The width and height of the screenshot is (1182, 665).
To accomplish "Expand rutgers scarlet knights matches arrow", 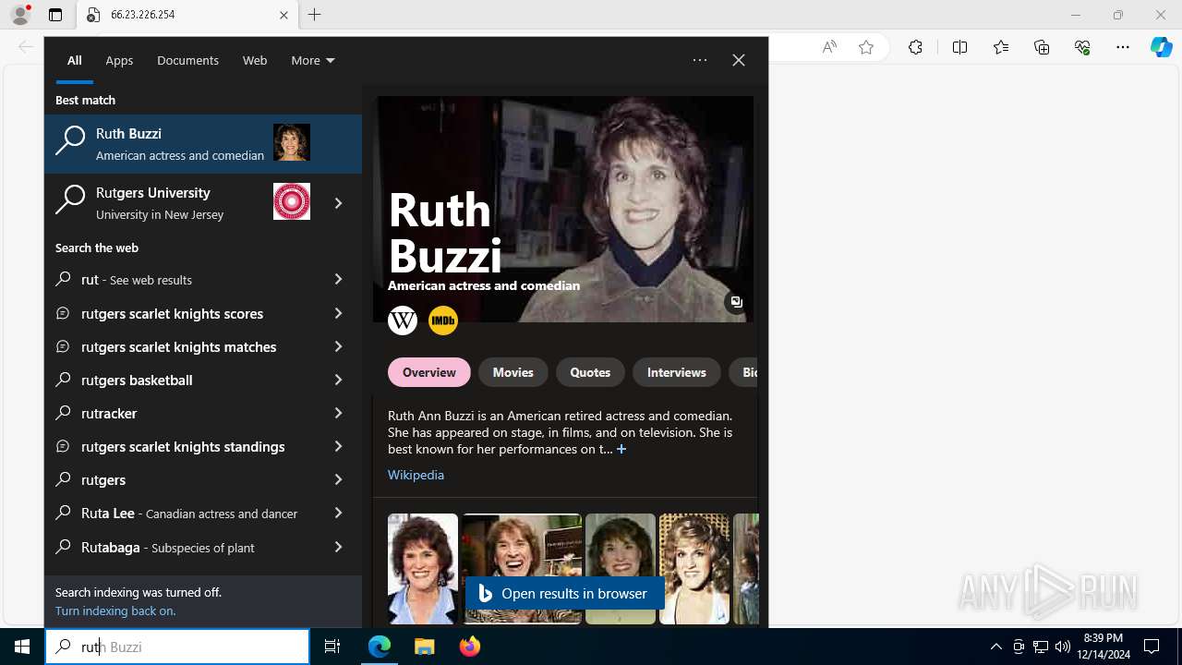I will [x=338, y=346].
